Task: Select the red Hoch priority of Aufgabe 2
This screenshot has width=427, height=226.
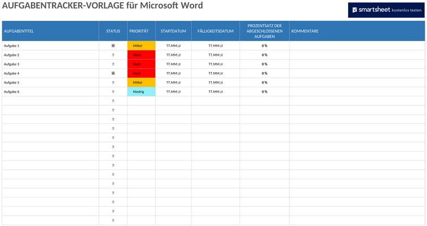Action: click(x=142, y=55)
